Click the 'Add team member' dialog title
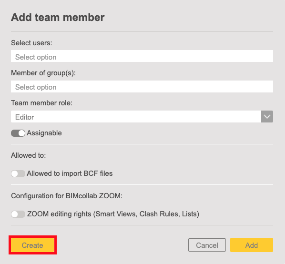Viewport: 285px width, 264px height. click(x=58, y=18)
